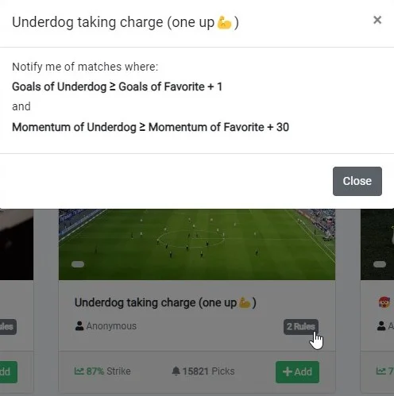Click the partially visible Add button on left card

click(x=8, y=371)
